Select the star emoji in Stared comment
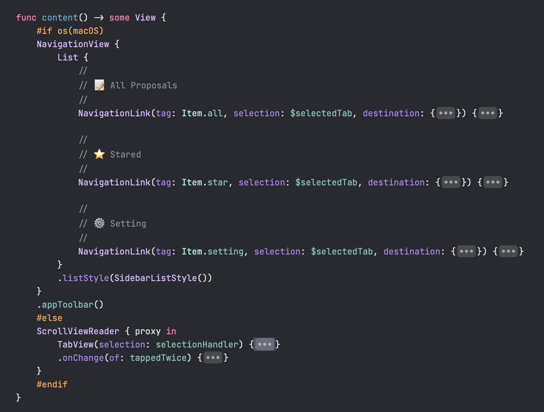 tap(99, 154)
